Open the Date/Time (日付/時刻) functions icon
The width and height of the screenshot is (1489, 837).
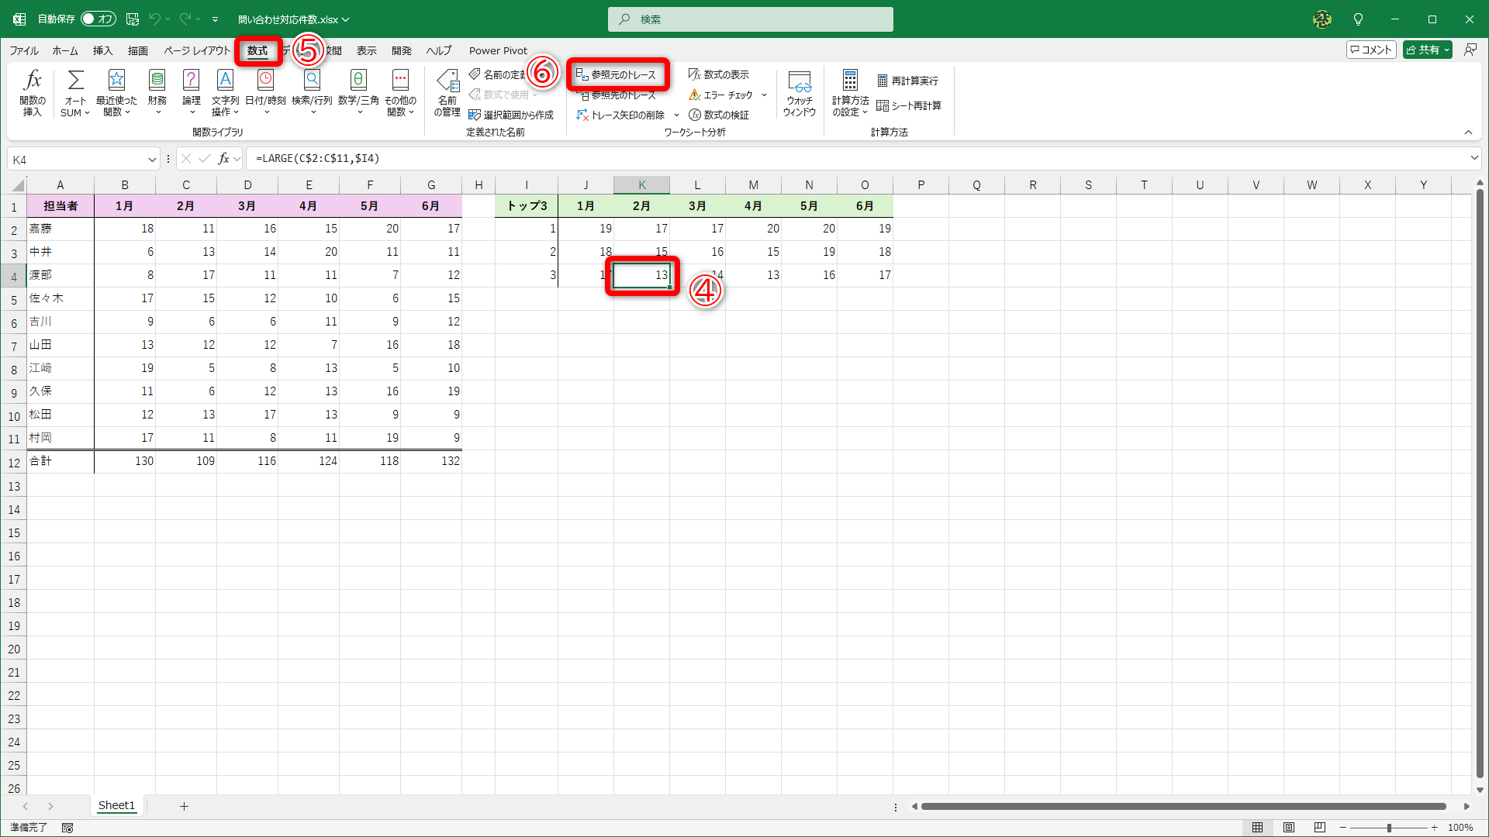pos(265,91)
